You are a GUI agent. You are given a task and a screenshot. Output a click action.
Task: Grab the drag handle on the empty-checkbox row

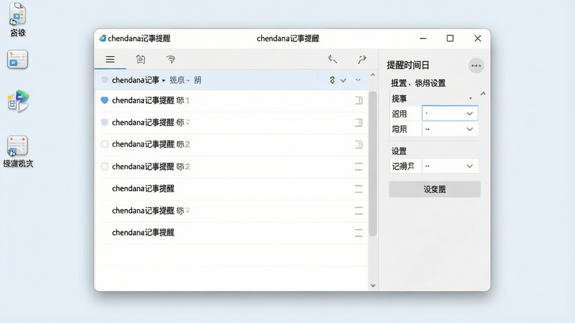359,167
